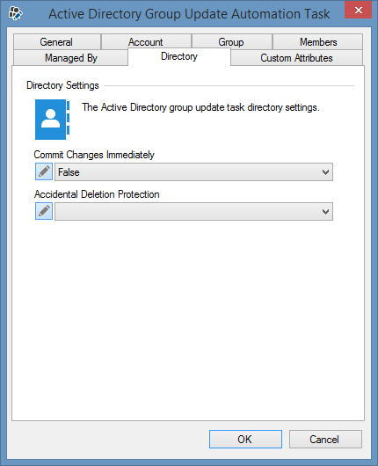Viewport: 378px width, 466px height.
Task: Click the empty Accidental Deletion Protection field
Action: pyautogui.click(x=193, y=212)
